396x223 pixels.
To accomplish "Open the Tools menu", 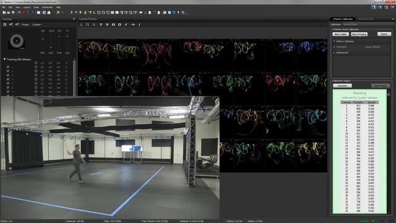I will 36,7.
